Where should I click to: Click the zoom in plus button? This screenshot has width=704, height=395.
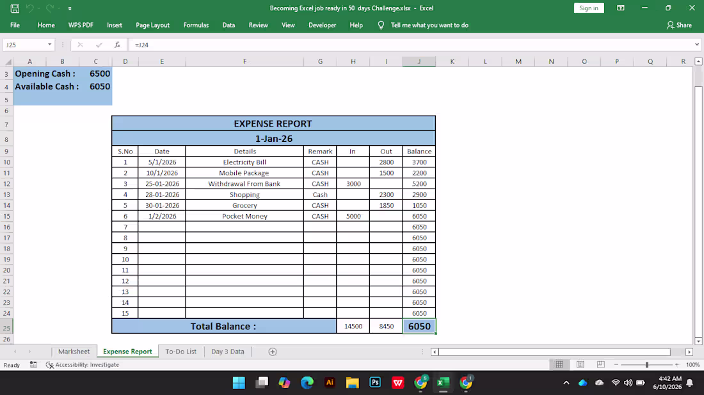tap(677, 364)
